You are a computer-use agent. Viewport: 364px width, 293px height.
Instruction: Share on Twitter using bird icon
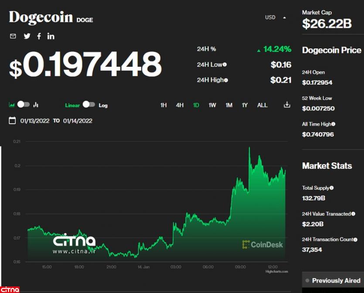tap(27, 36)
